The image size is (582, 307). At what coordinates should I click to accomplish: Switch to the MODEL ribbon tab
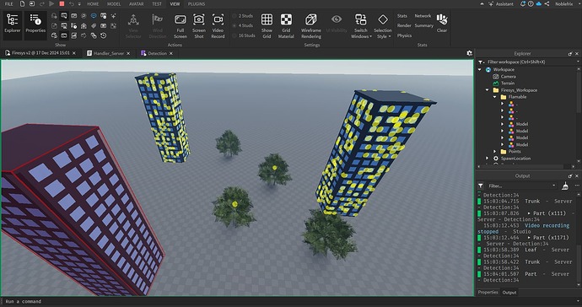(x=114, y=3)
